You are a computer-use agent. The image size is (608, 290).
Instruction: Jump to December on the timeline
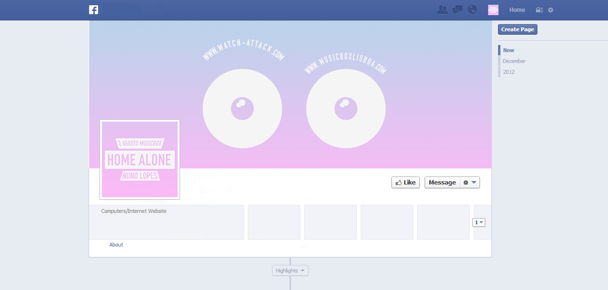coord(514,61)
